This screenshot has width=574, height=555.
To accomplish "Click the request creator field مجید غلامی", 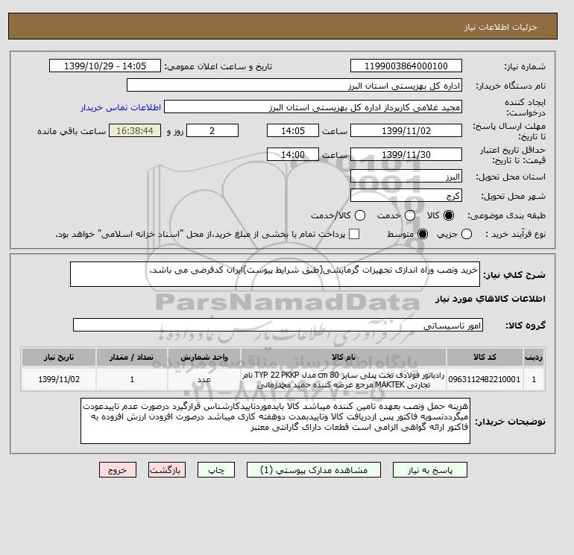I will point(313,107).
